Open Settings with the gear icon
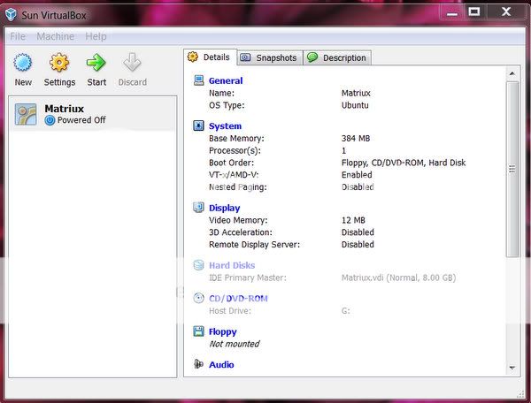 (x=59, y=63)
